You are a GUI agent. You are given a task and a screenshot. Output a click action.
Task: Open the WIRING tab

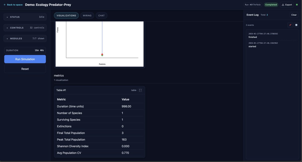click(87, 16)
